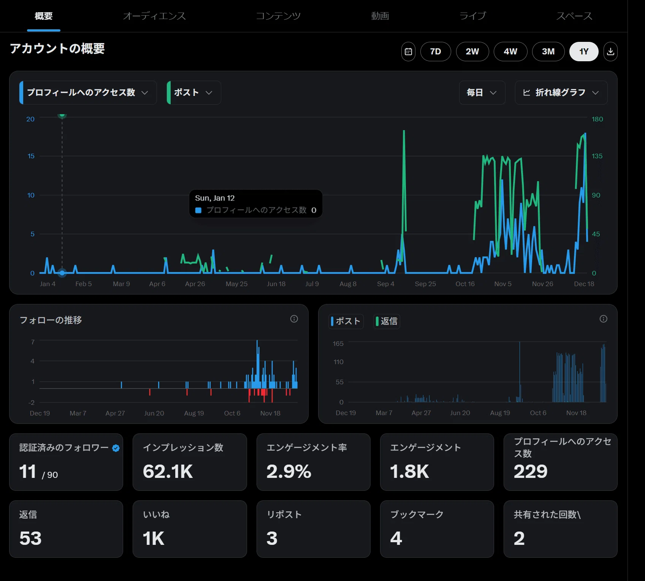
Task: Toggle the 返信 series in the bar chart
Action: pos(387,321)
